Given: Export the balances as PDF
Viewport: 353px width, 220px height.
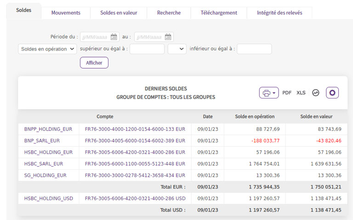Looking at the screenshot, I should 287,93.
